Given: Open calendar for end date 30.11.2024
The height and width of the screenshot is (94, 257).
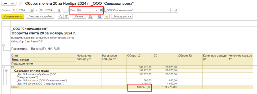Looking at the screenshot, I should point(59,10).
